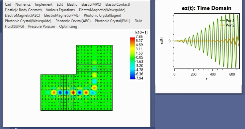Open the Photonic Crystal(ABC) menu
245x129 pixels.
(x=73, y=21)
